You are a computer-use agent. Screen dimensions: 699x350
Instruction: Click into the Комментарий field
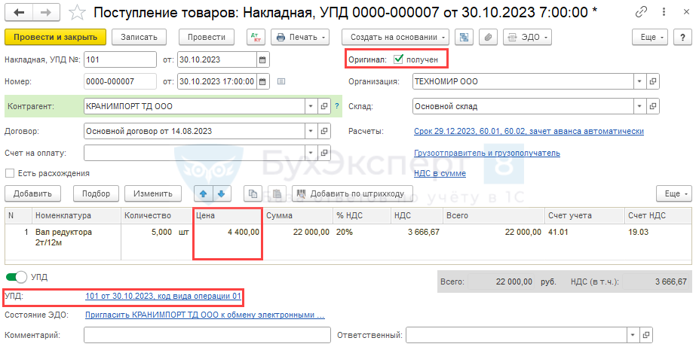pos(207,336)
